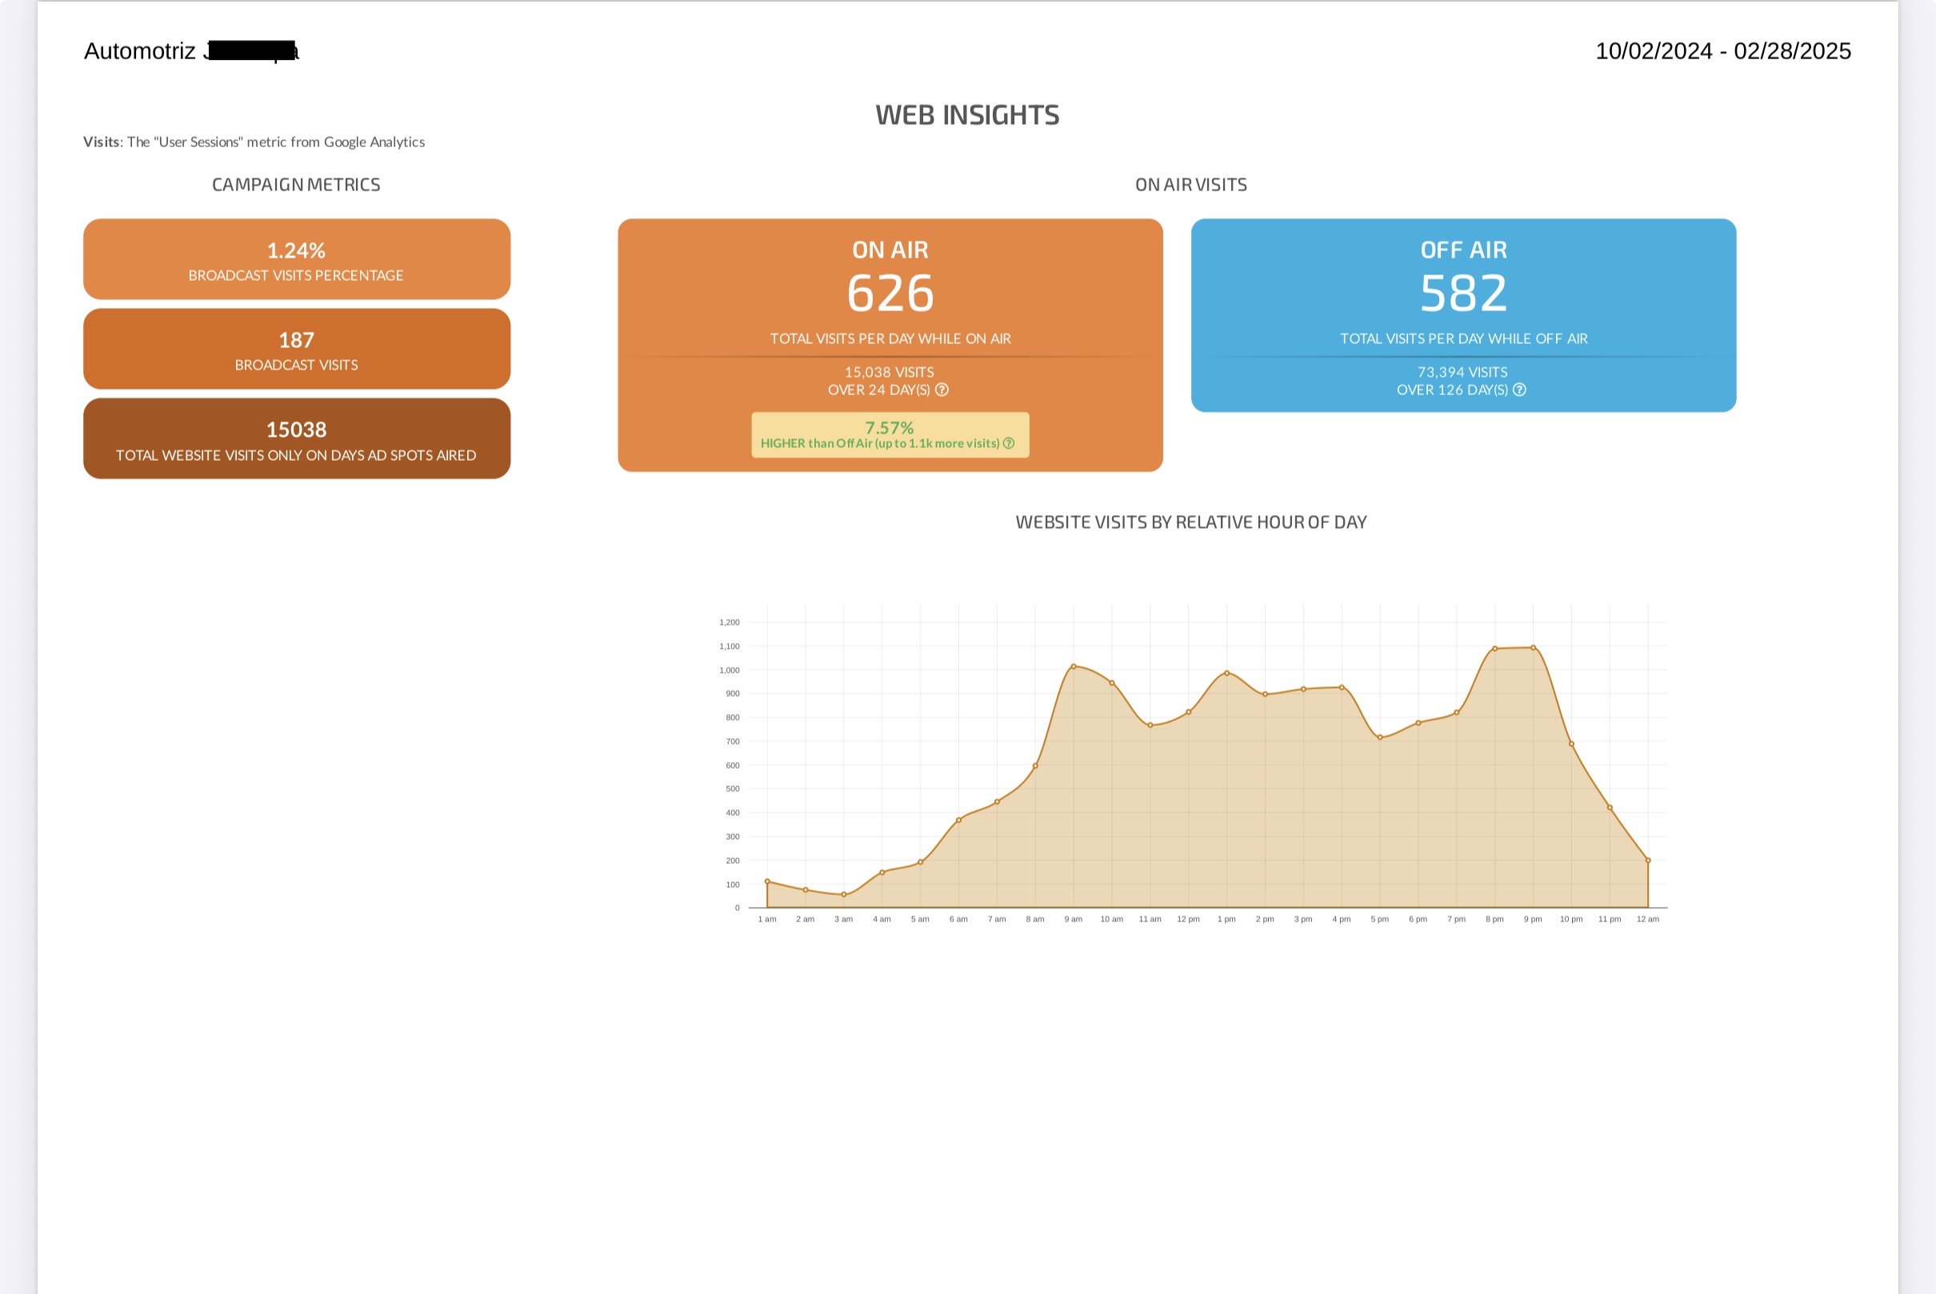The width and height of the screenshot is (1936, 1294).
Task: Click help icon in 7.57% higher badge
Action: (x=1009, y=443)
